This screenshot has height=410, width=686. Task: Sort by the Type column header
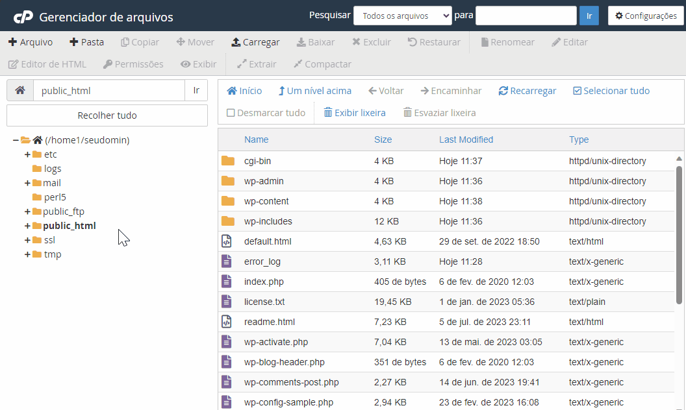pyautogui.click(x=578, y=139)
